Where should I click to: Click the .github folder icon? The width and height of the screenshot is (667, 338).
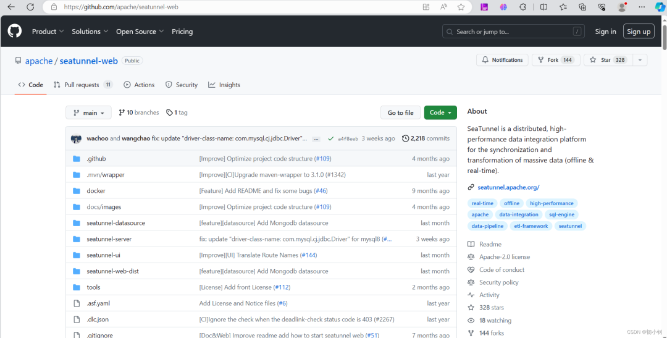pos(77,159)
